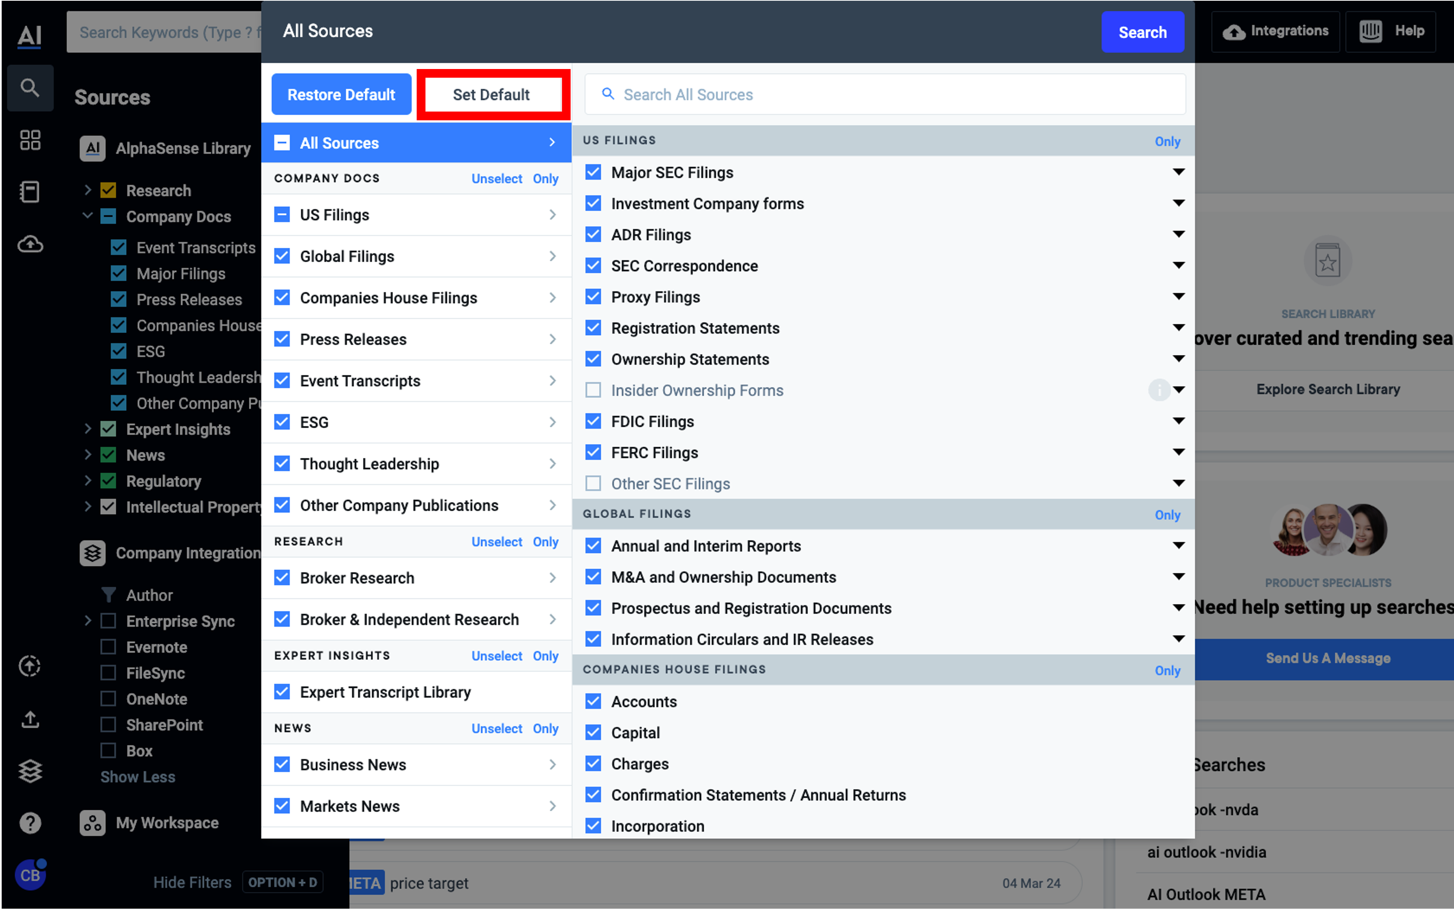Expand the Enterprise Sync tree node
This screenshot has width=1454, height=909.
pyautogui.click(x=88, y=620)
